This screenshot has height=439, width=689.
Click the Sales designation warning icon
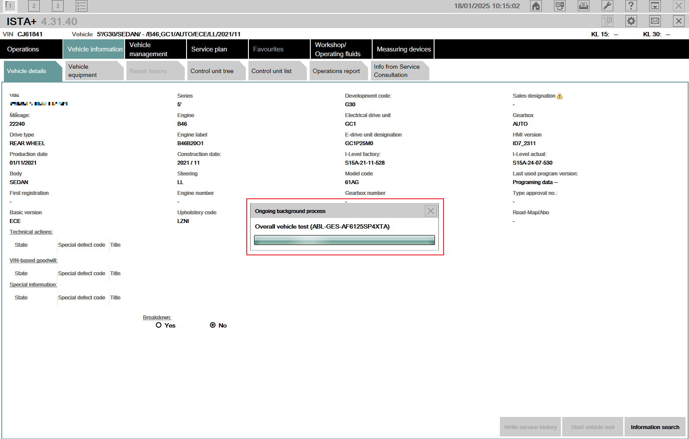click(x=560, y=96)
